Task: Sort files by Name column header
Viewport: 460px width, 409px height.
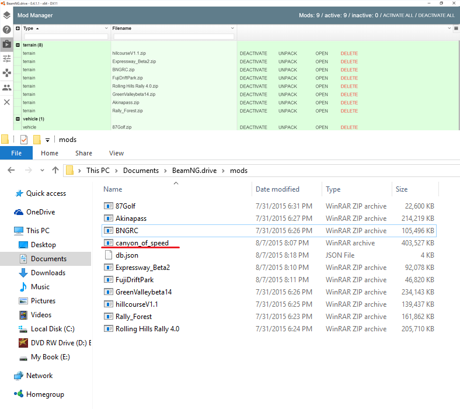Action: click(x=113, y=189)
